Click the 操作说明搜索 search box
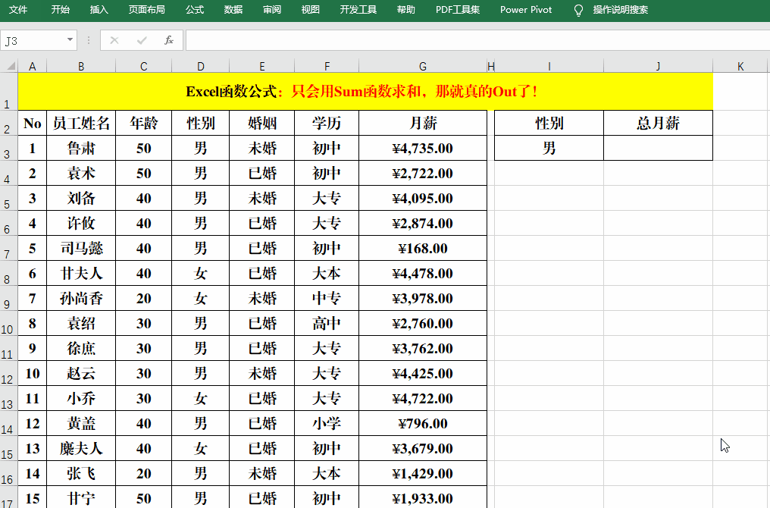 click(x=620, y=10)
